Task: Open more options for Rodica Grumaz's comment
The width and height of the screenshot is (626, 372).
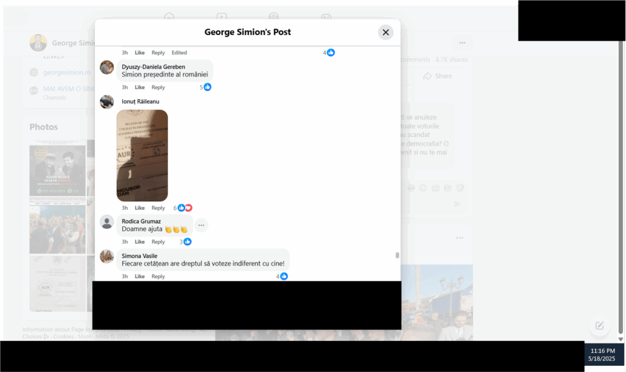Action: [201, 225]
